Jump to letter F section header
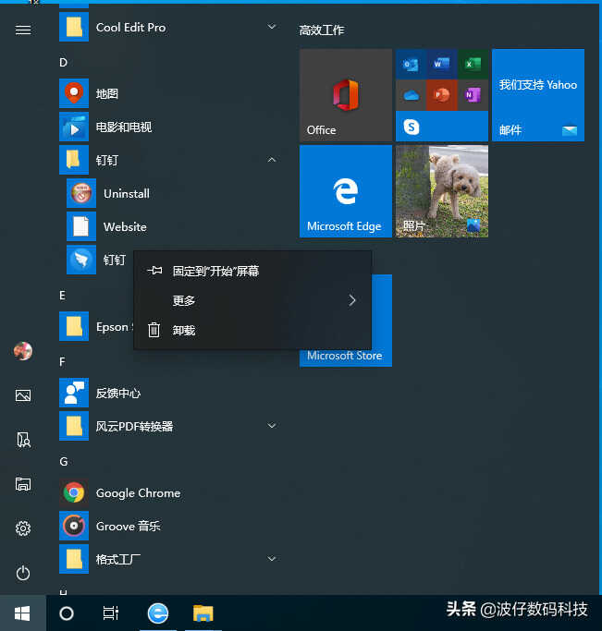Image resolution: width=602 pixels, height=631 pixels. click(x=62, y=362)
